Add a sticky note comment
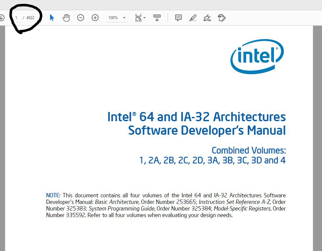The image size is (322, 251). 178,18
